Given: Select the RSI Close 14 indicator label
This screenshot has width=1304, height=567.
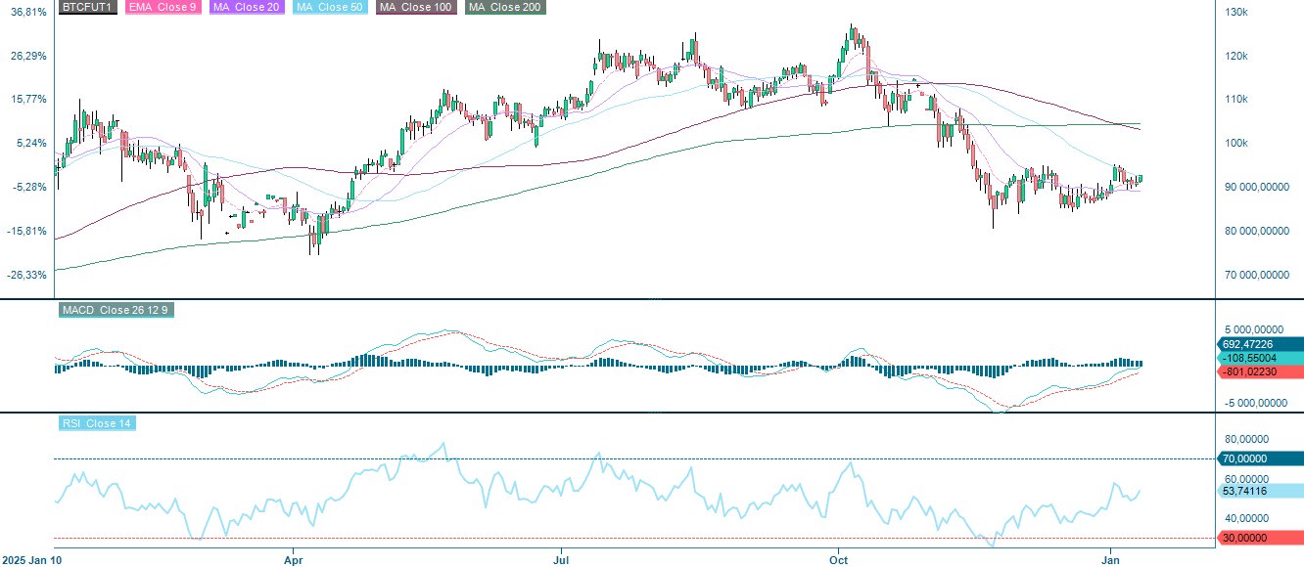Looking at the screenshot, I should tap(95, 423).
